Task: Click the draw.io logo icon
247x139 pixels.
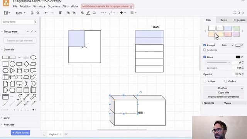Action: pyautogui.click(x=6, y=3)
